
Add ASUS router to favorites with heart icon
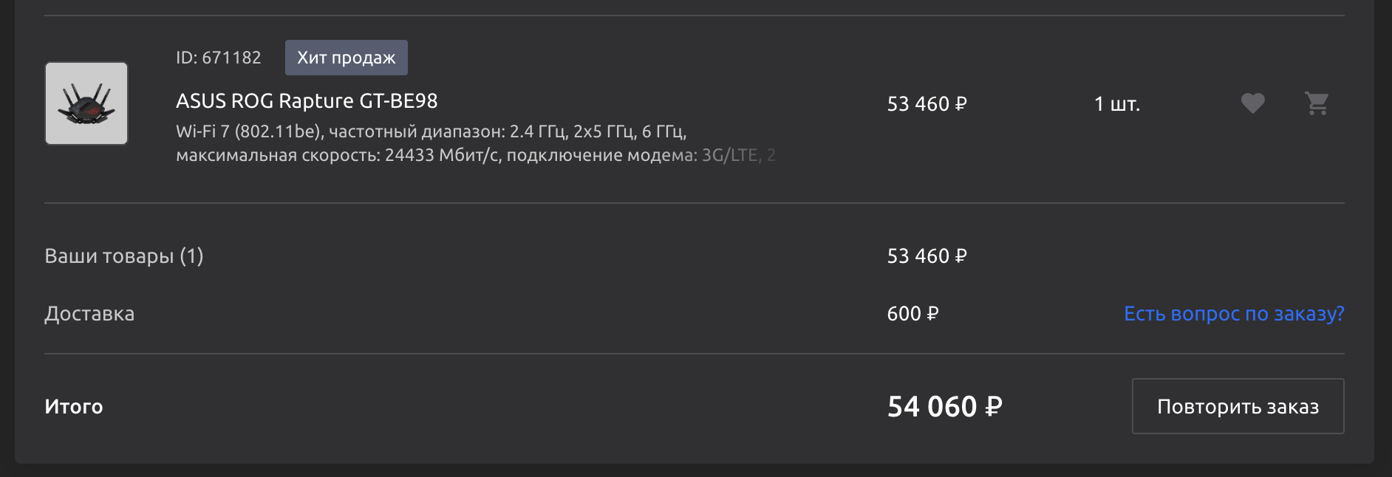click(1252, 103)
